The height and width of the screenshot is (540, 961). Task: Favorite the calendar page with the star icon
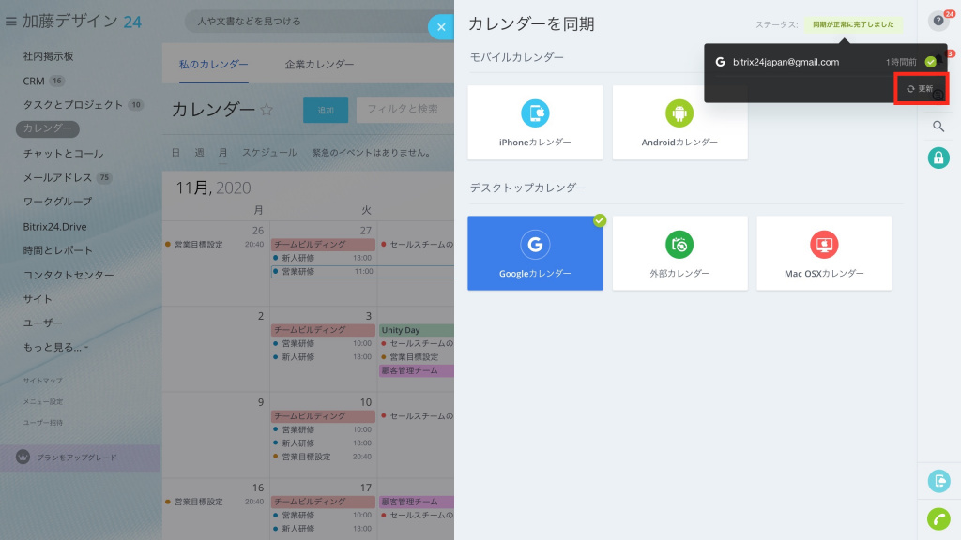pos(267,110)
